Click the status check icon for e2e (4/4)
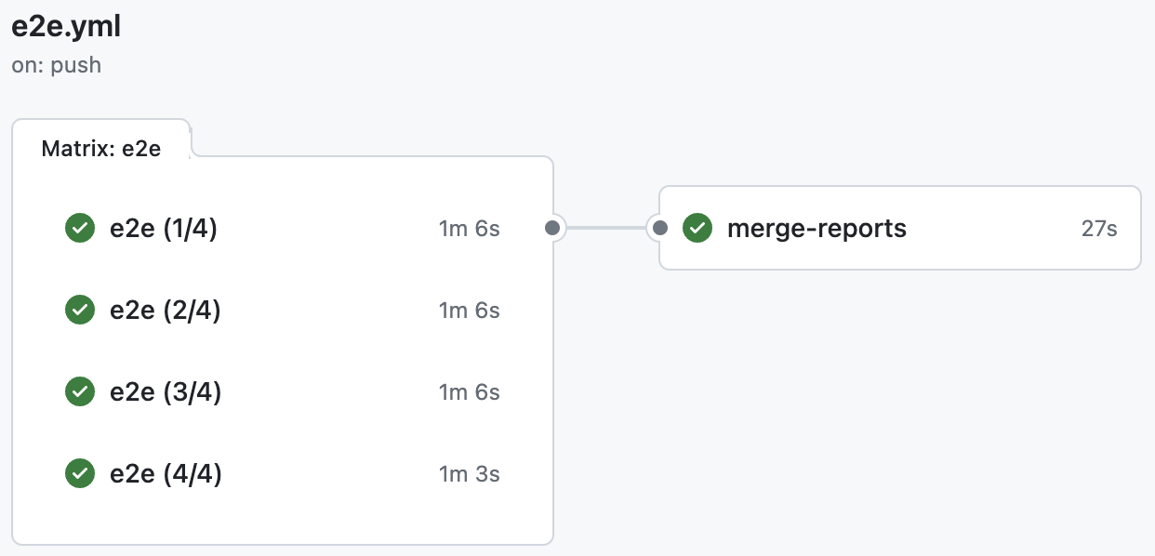 tap(80, 474)
